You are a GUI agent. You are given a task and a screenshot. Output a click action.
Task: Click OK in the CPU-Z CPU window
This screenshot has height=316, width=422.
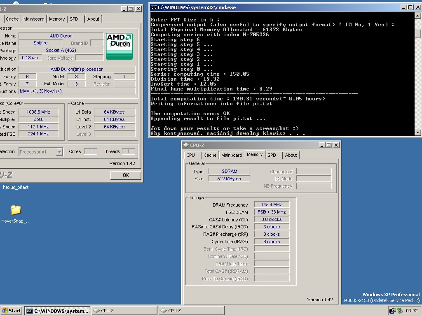pyautogui.click(x=126, y=175)
